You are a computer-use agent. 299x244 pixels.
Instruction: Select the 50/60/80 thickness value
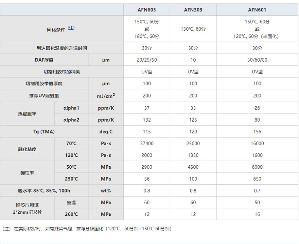pyautogui.click(x=257, y=60)
